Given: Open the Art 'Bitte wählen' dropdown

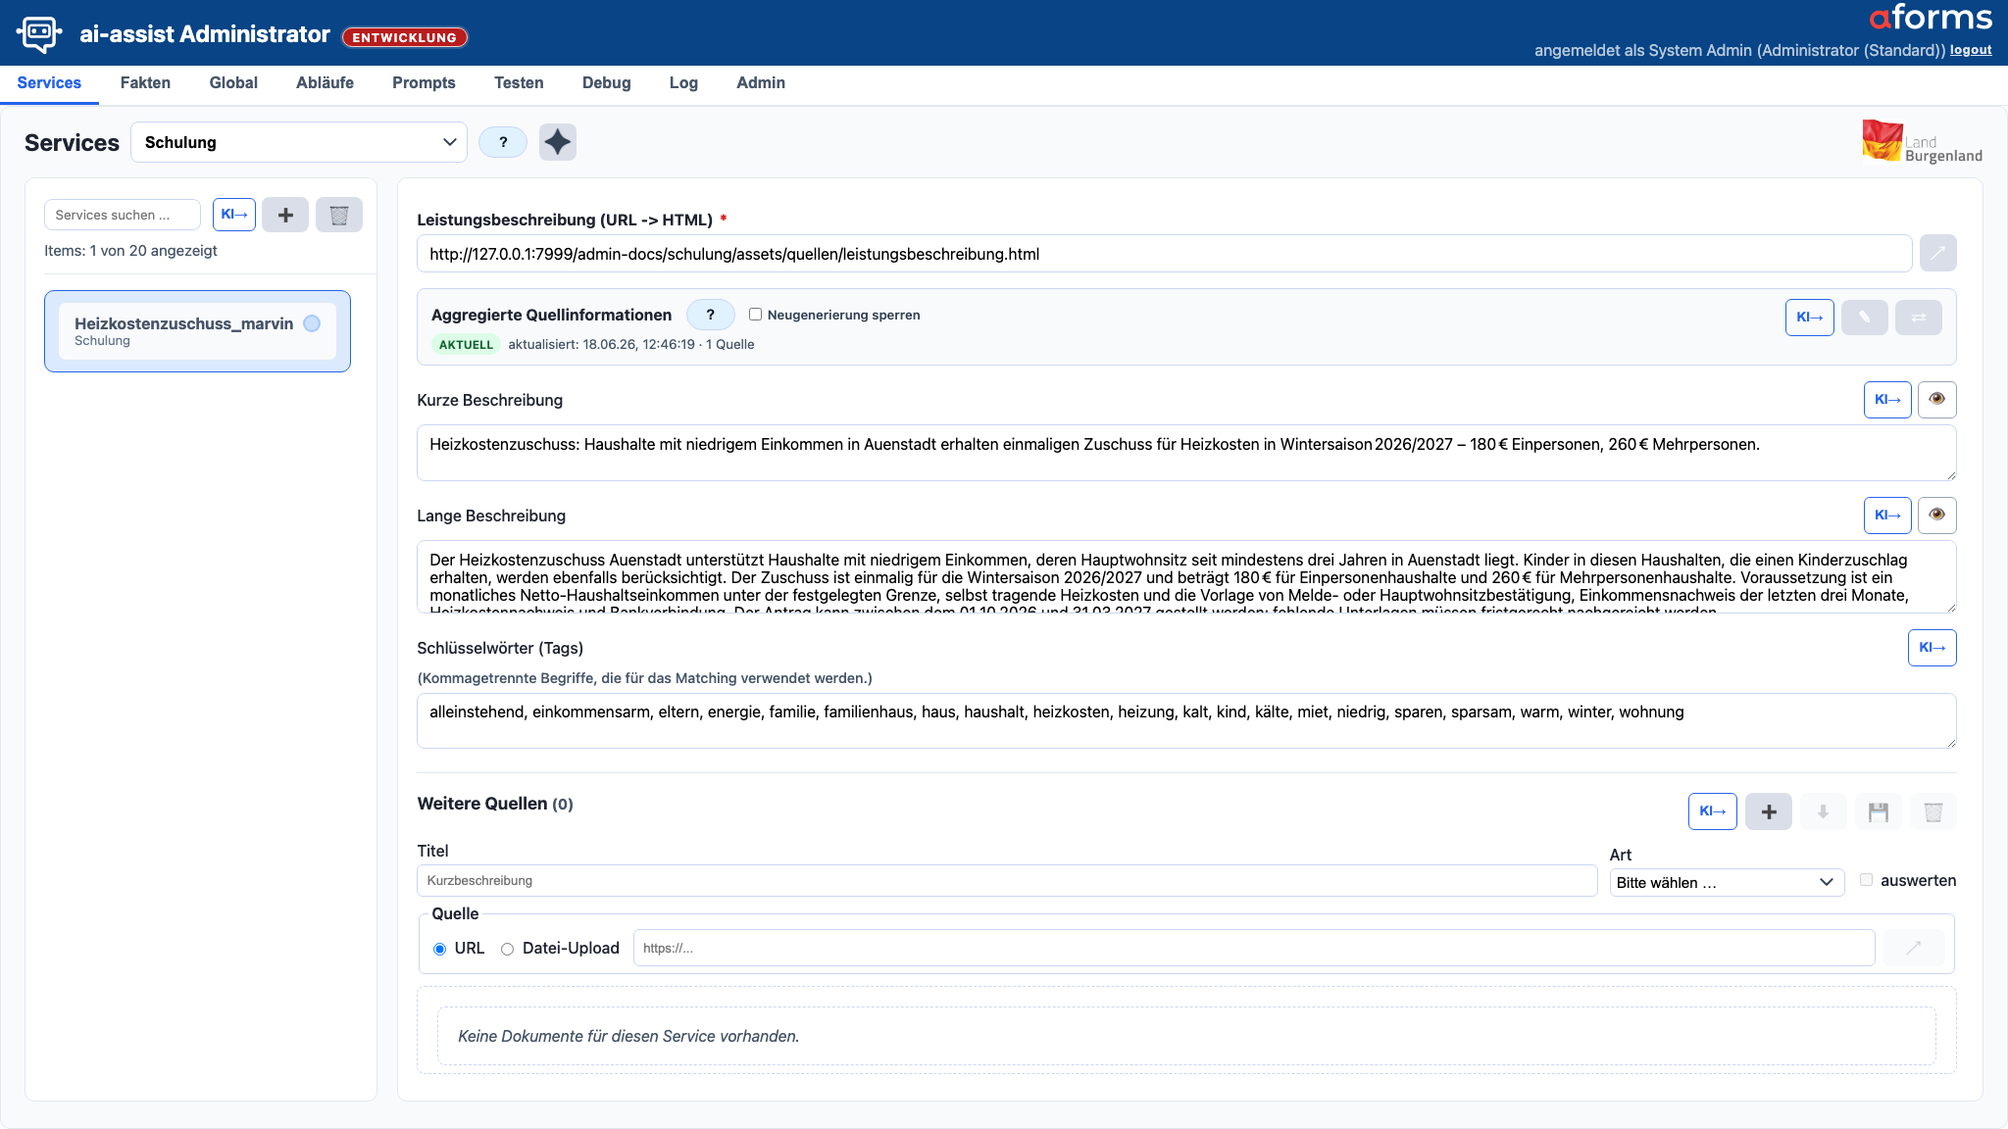Looking at the screenshot, I should click(1727, 882).
